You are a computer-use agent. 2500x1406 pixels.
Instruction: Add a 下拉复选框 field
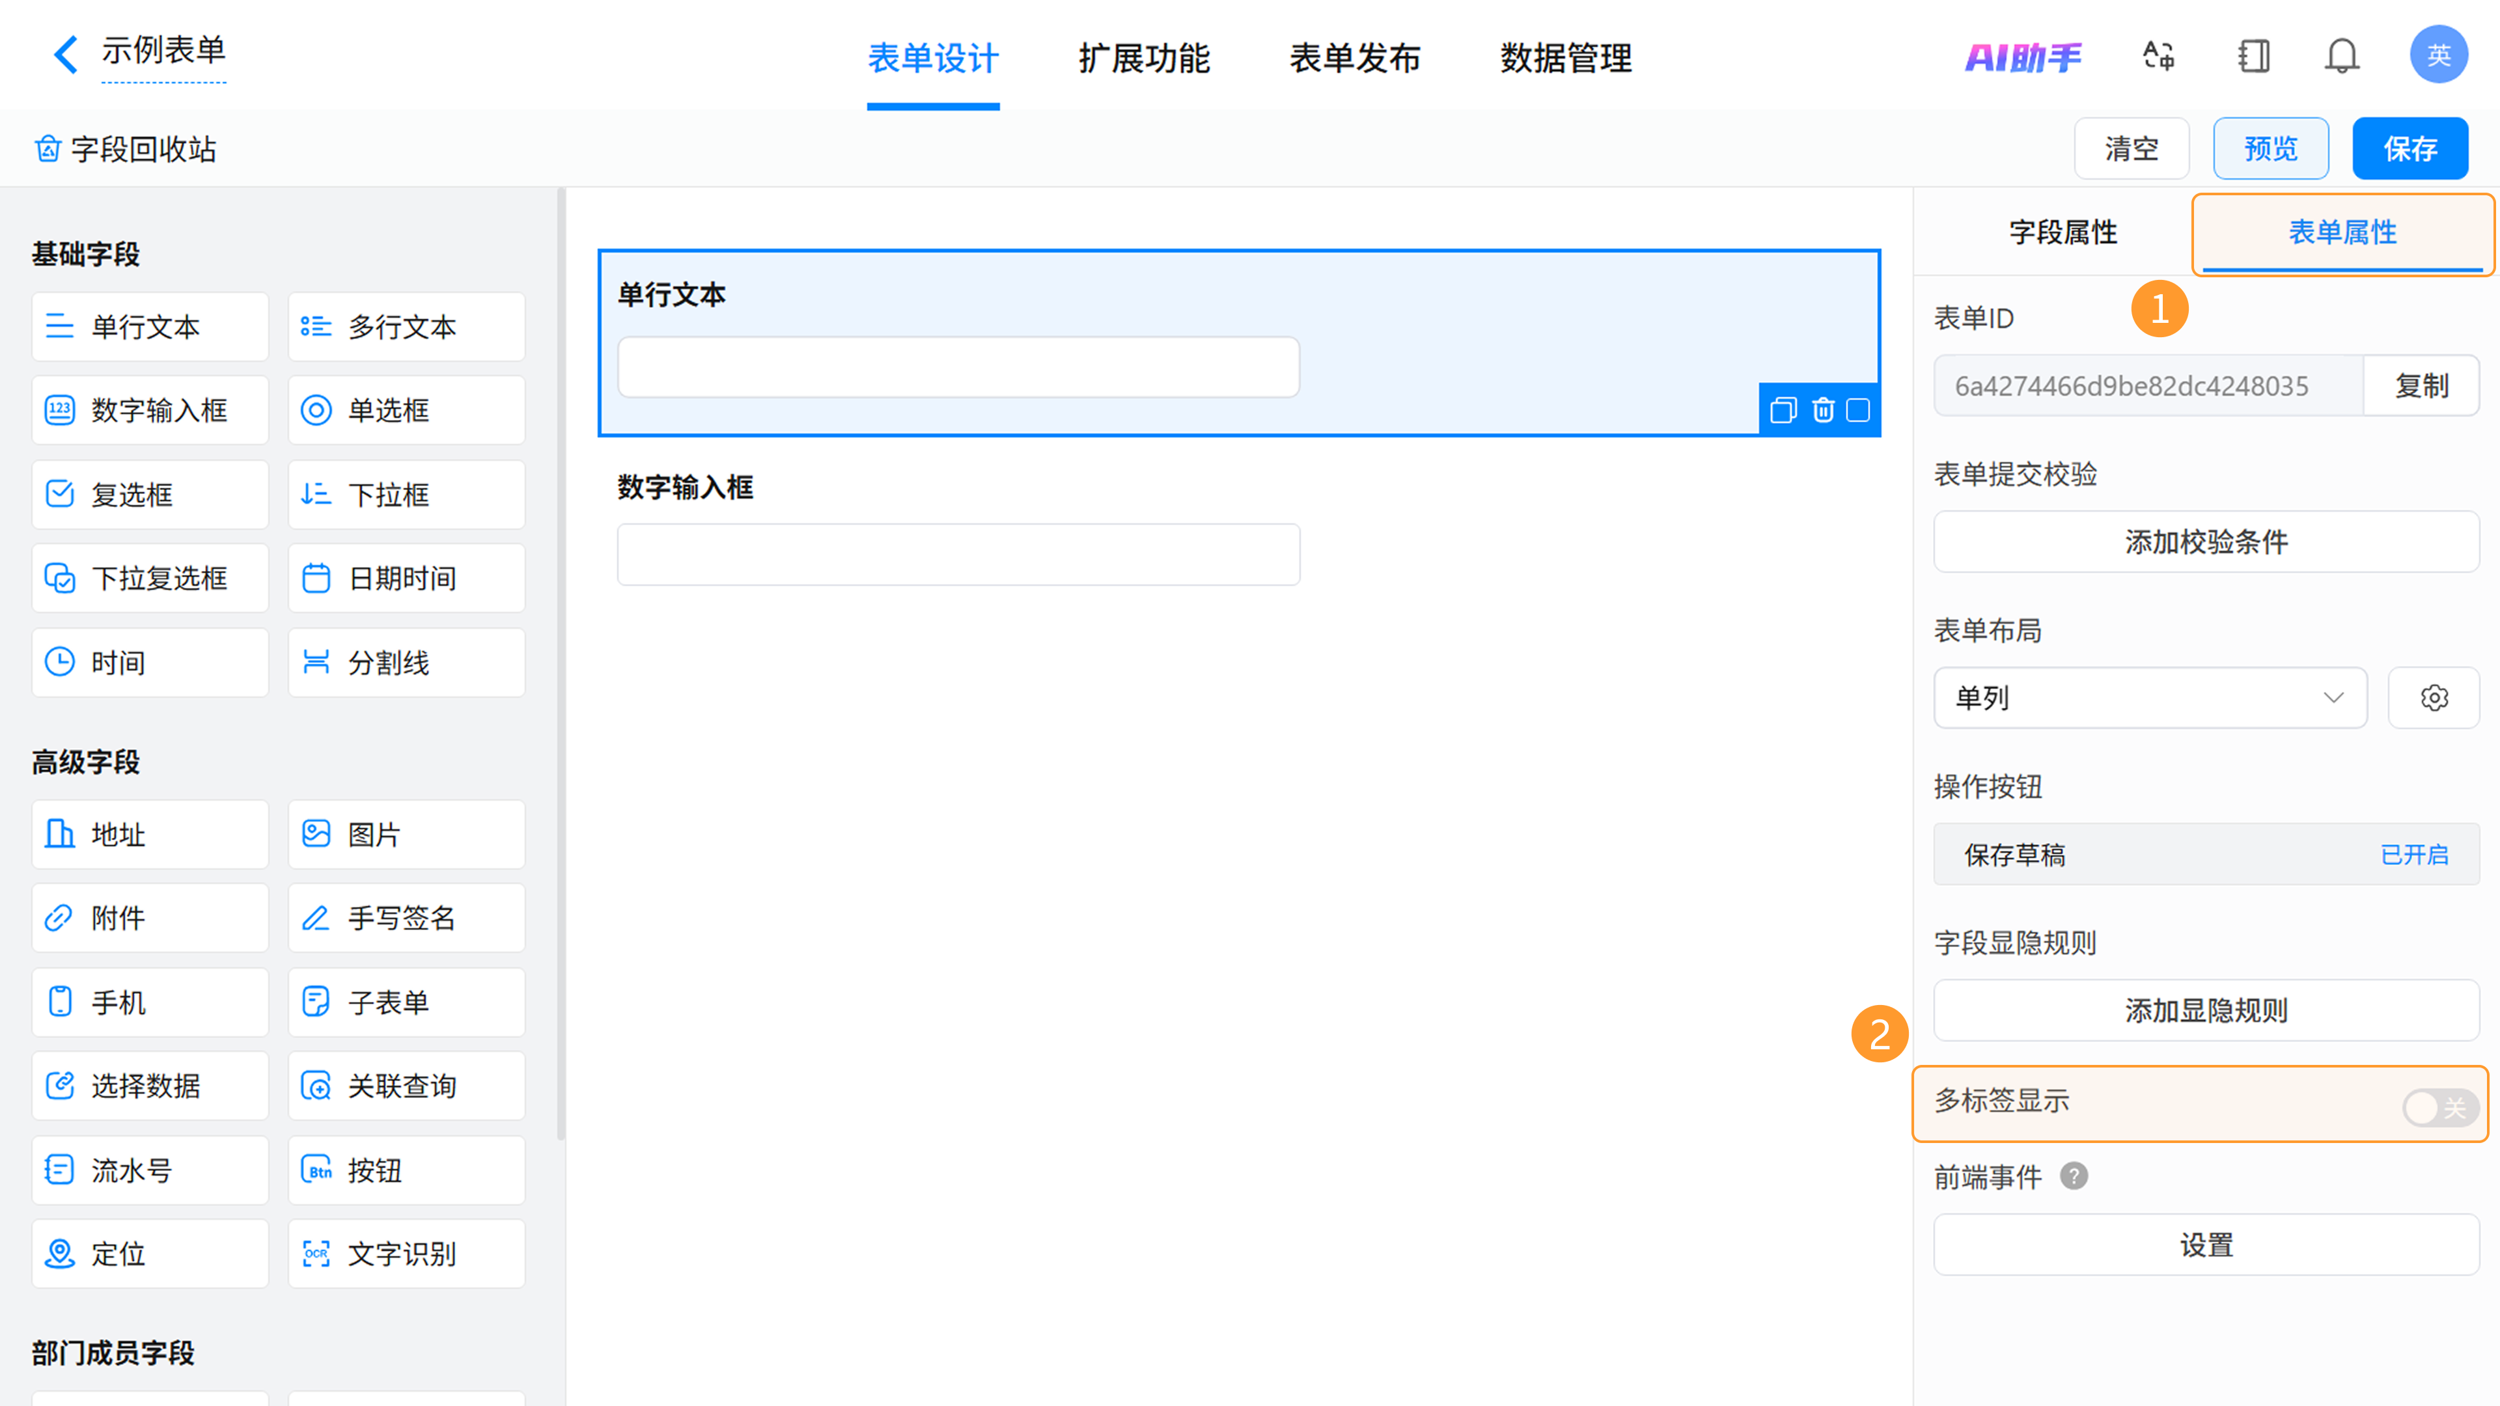point(150,578)
